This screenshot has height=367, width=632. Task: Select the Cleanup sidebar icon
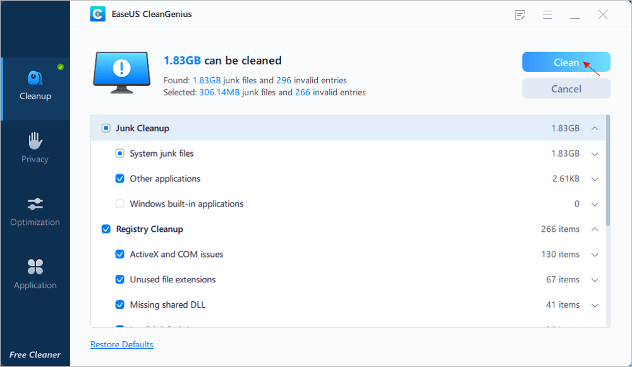point(35,78)
